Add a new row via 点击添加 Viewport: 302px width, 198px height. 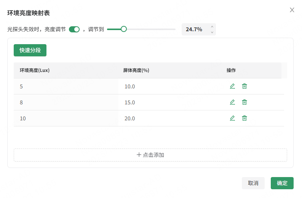(150, 155)
